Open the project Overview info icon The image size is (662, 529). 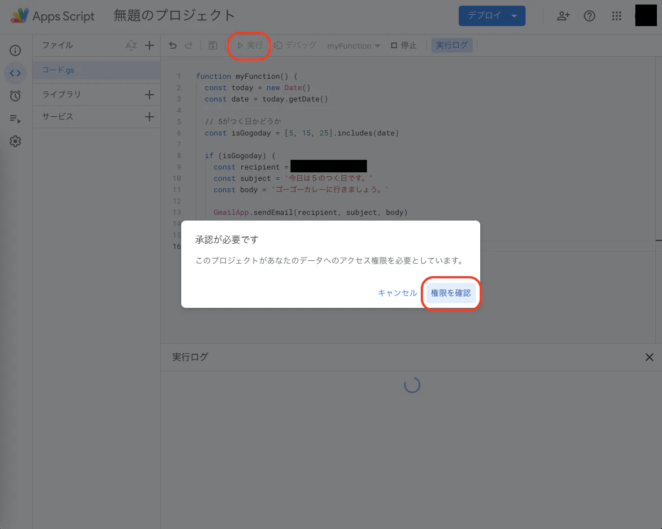15,50
